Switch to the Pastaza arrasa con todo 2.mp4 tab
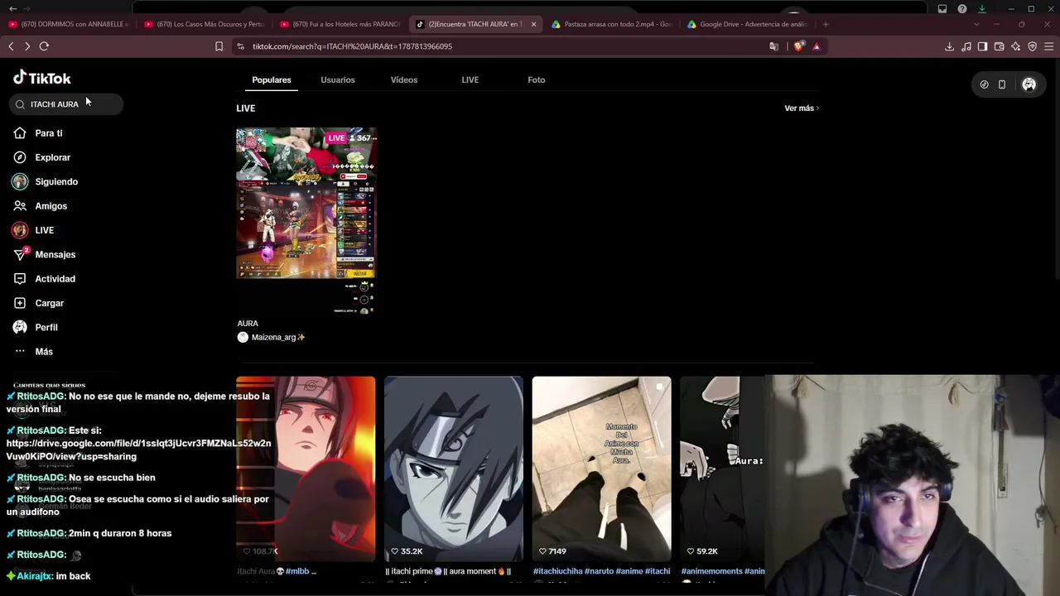 [x=613, y=24]
